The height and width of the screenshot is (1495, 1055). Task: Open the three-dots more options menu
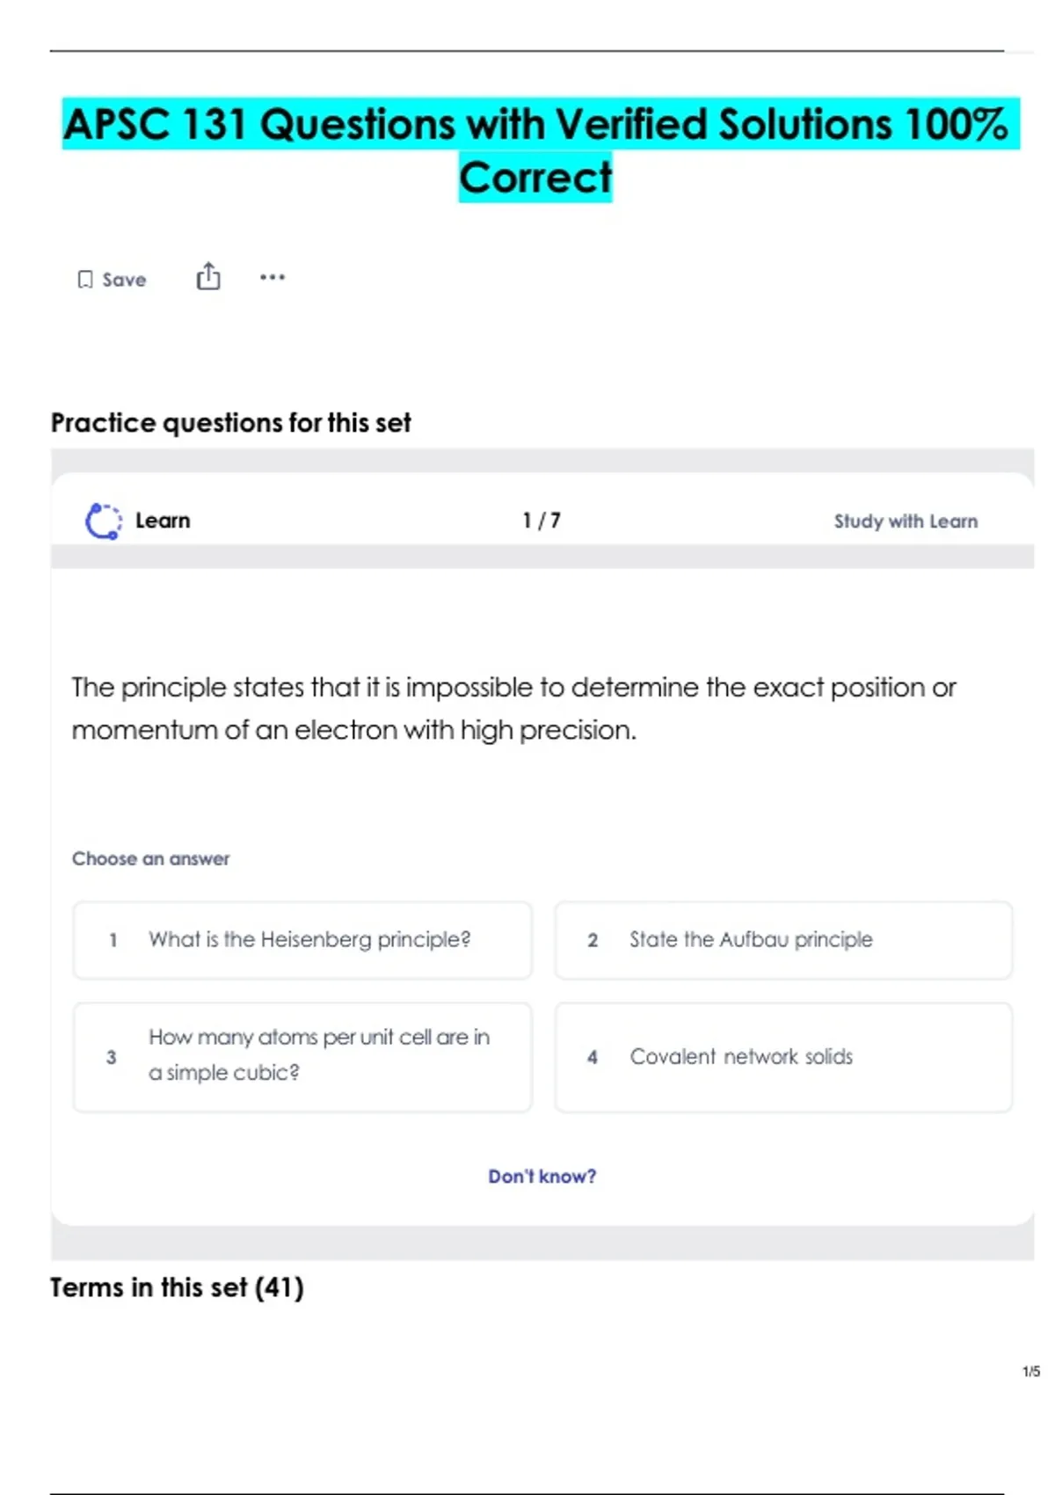coord(273,278)
